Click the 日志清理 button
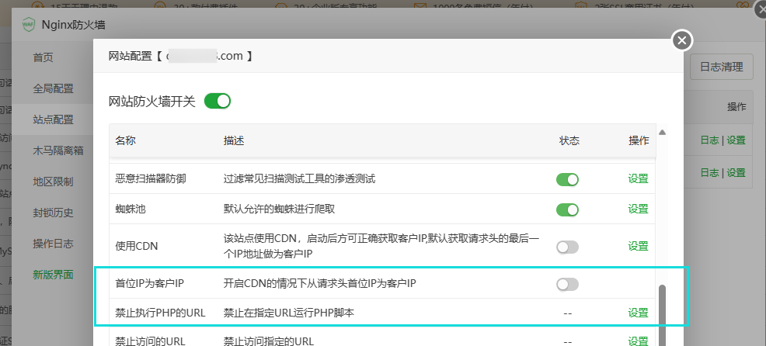 (x=721, y=67)
